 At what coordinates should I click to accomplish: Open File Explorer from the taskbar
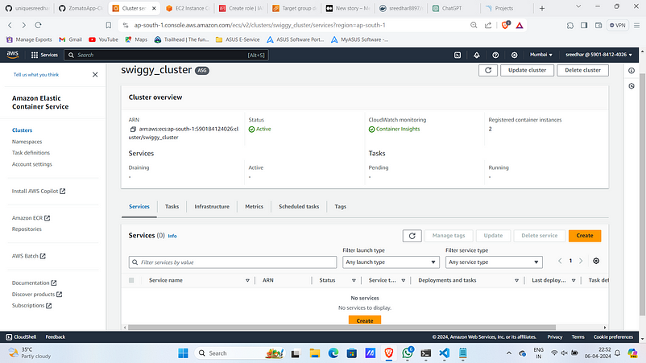[x=315, y=353]
